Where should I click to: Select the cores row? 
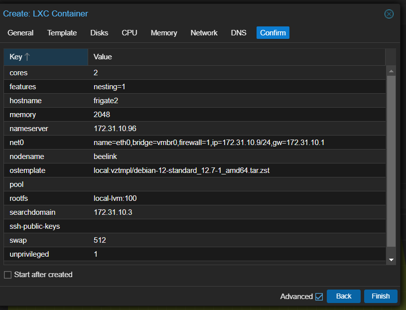pos(149,73)
